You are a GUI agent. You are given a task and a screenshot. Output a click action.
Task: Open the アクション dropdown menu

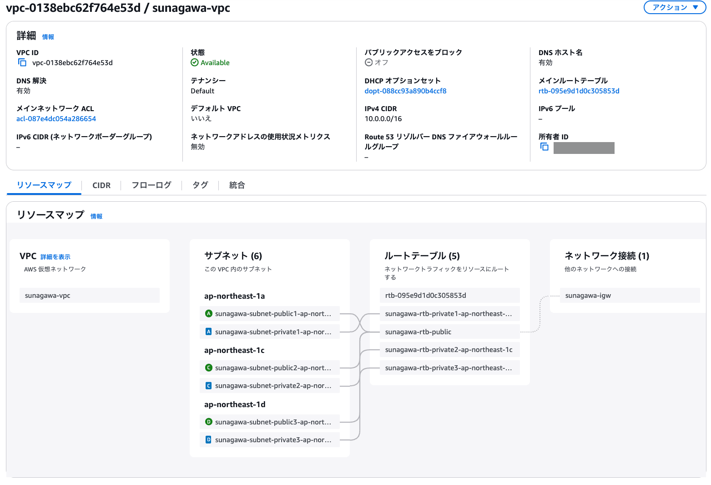pyautogui.click(x=675, y=7)
